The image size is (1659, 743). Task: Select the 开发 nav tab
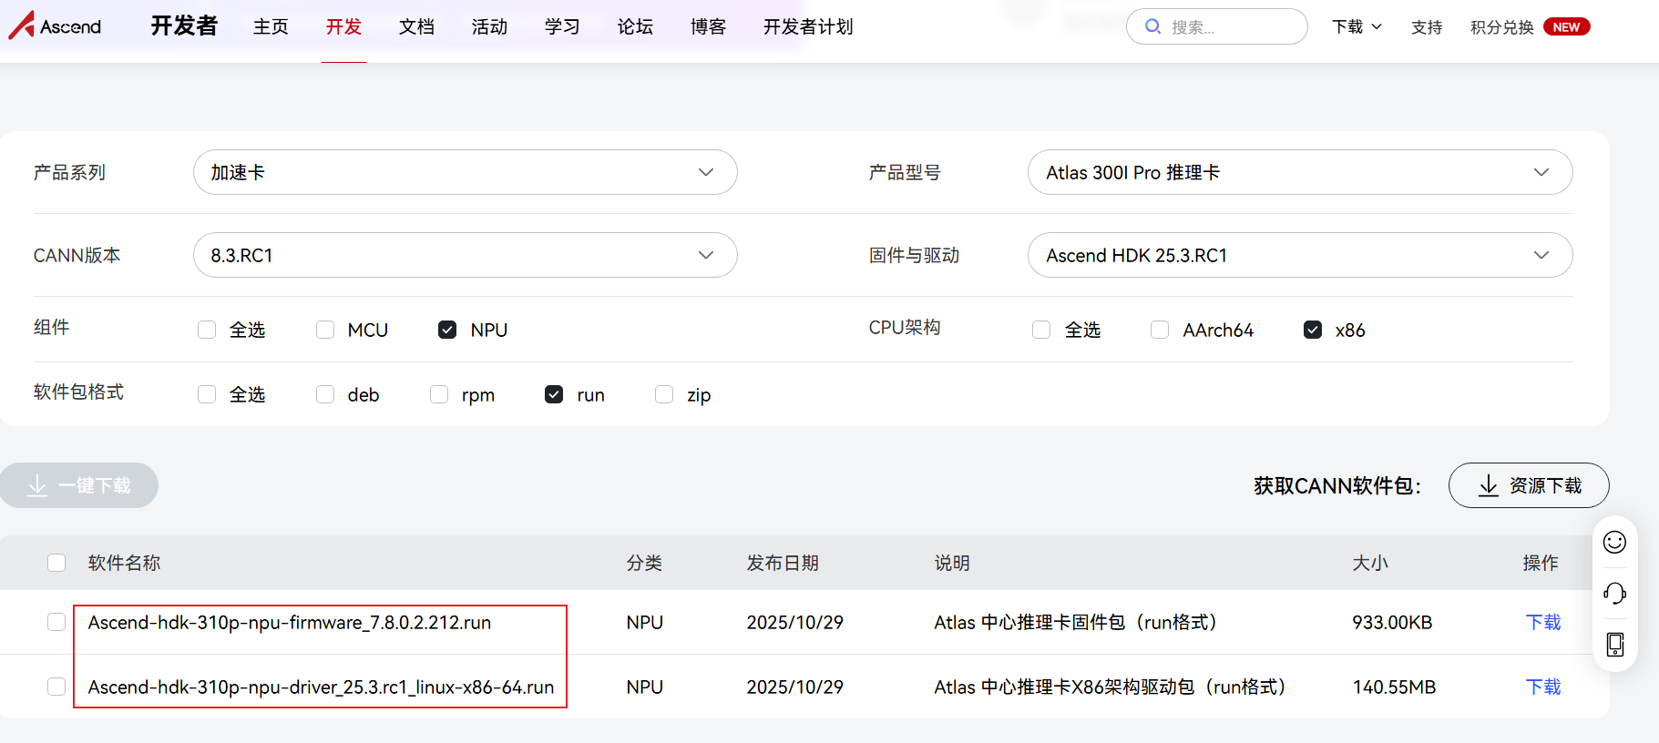pyautogui.click(x=343, y=27)
